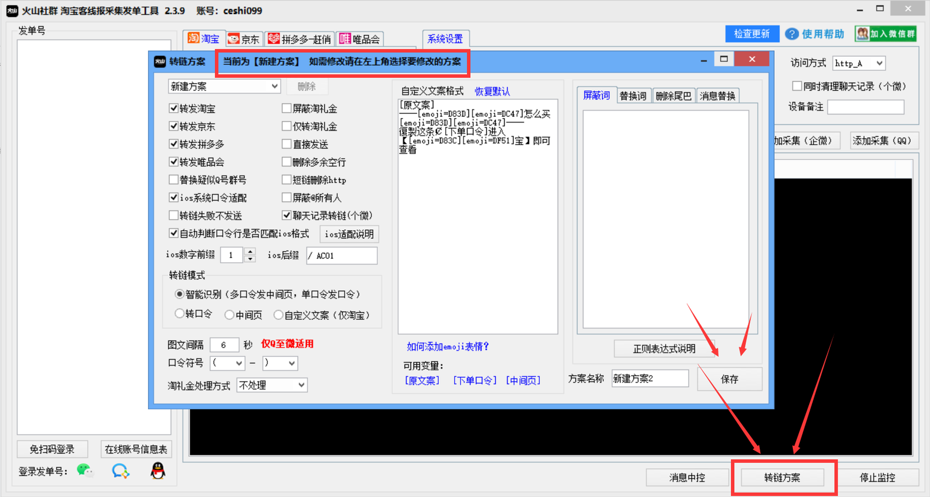The image size is (930, 497).
Task: Click the ios后缀 input field
Action: click(342, 256)
